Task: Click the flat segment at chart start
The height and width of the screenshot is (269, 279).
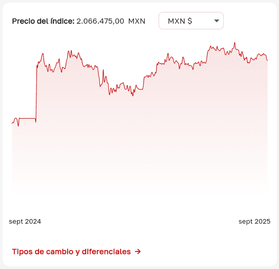Action: click(x=27, y=118)
